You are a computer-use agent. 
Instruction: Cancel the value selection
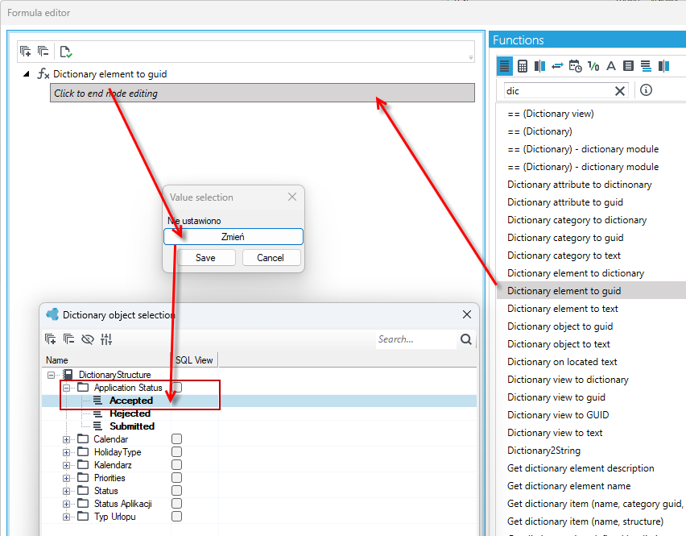pos(271,258)
